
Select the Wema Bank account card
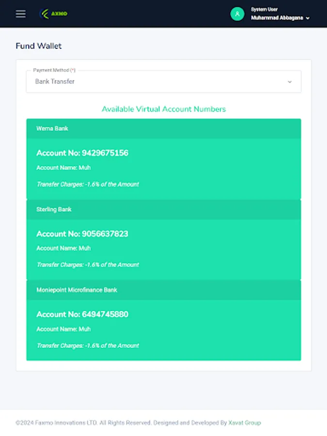tap(164, 160)
